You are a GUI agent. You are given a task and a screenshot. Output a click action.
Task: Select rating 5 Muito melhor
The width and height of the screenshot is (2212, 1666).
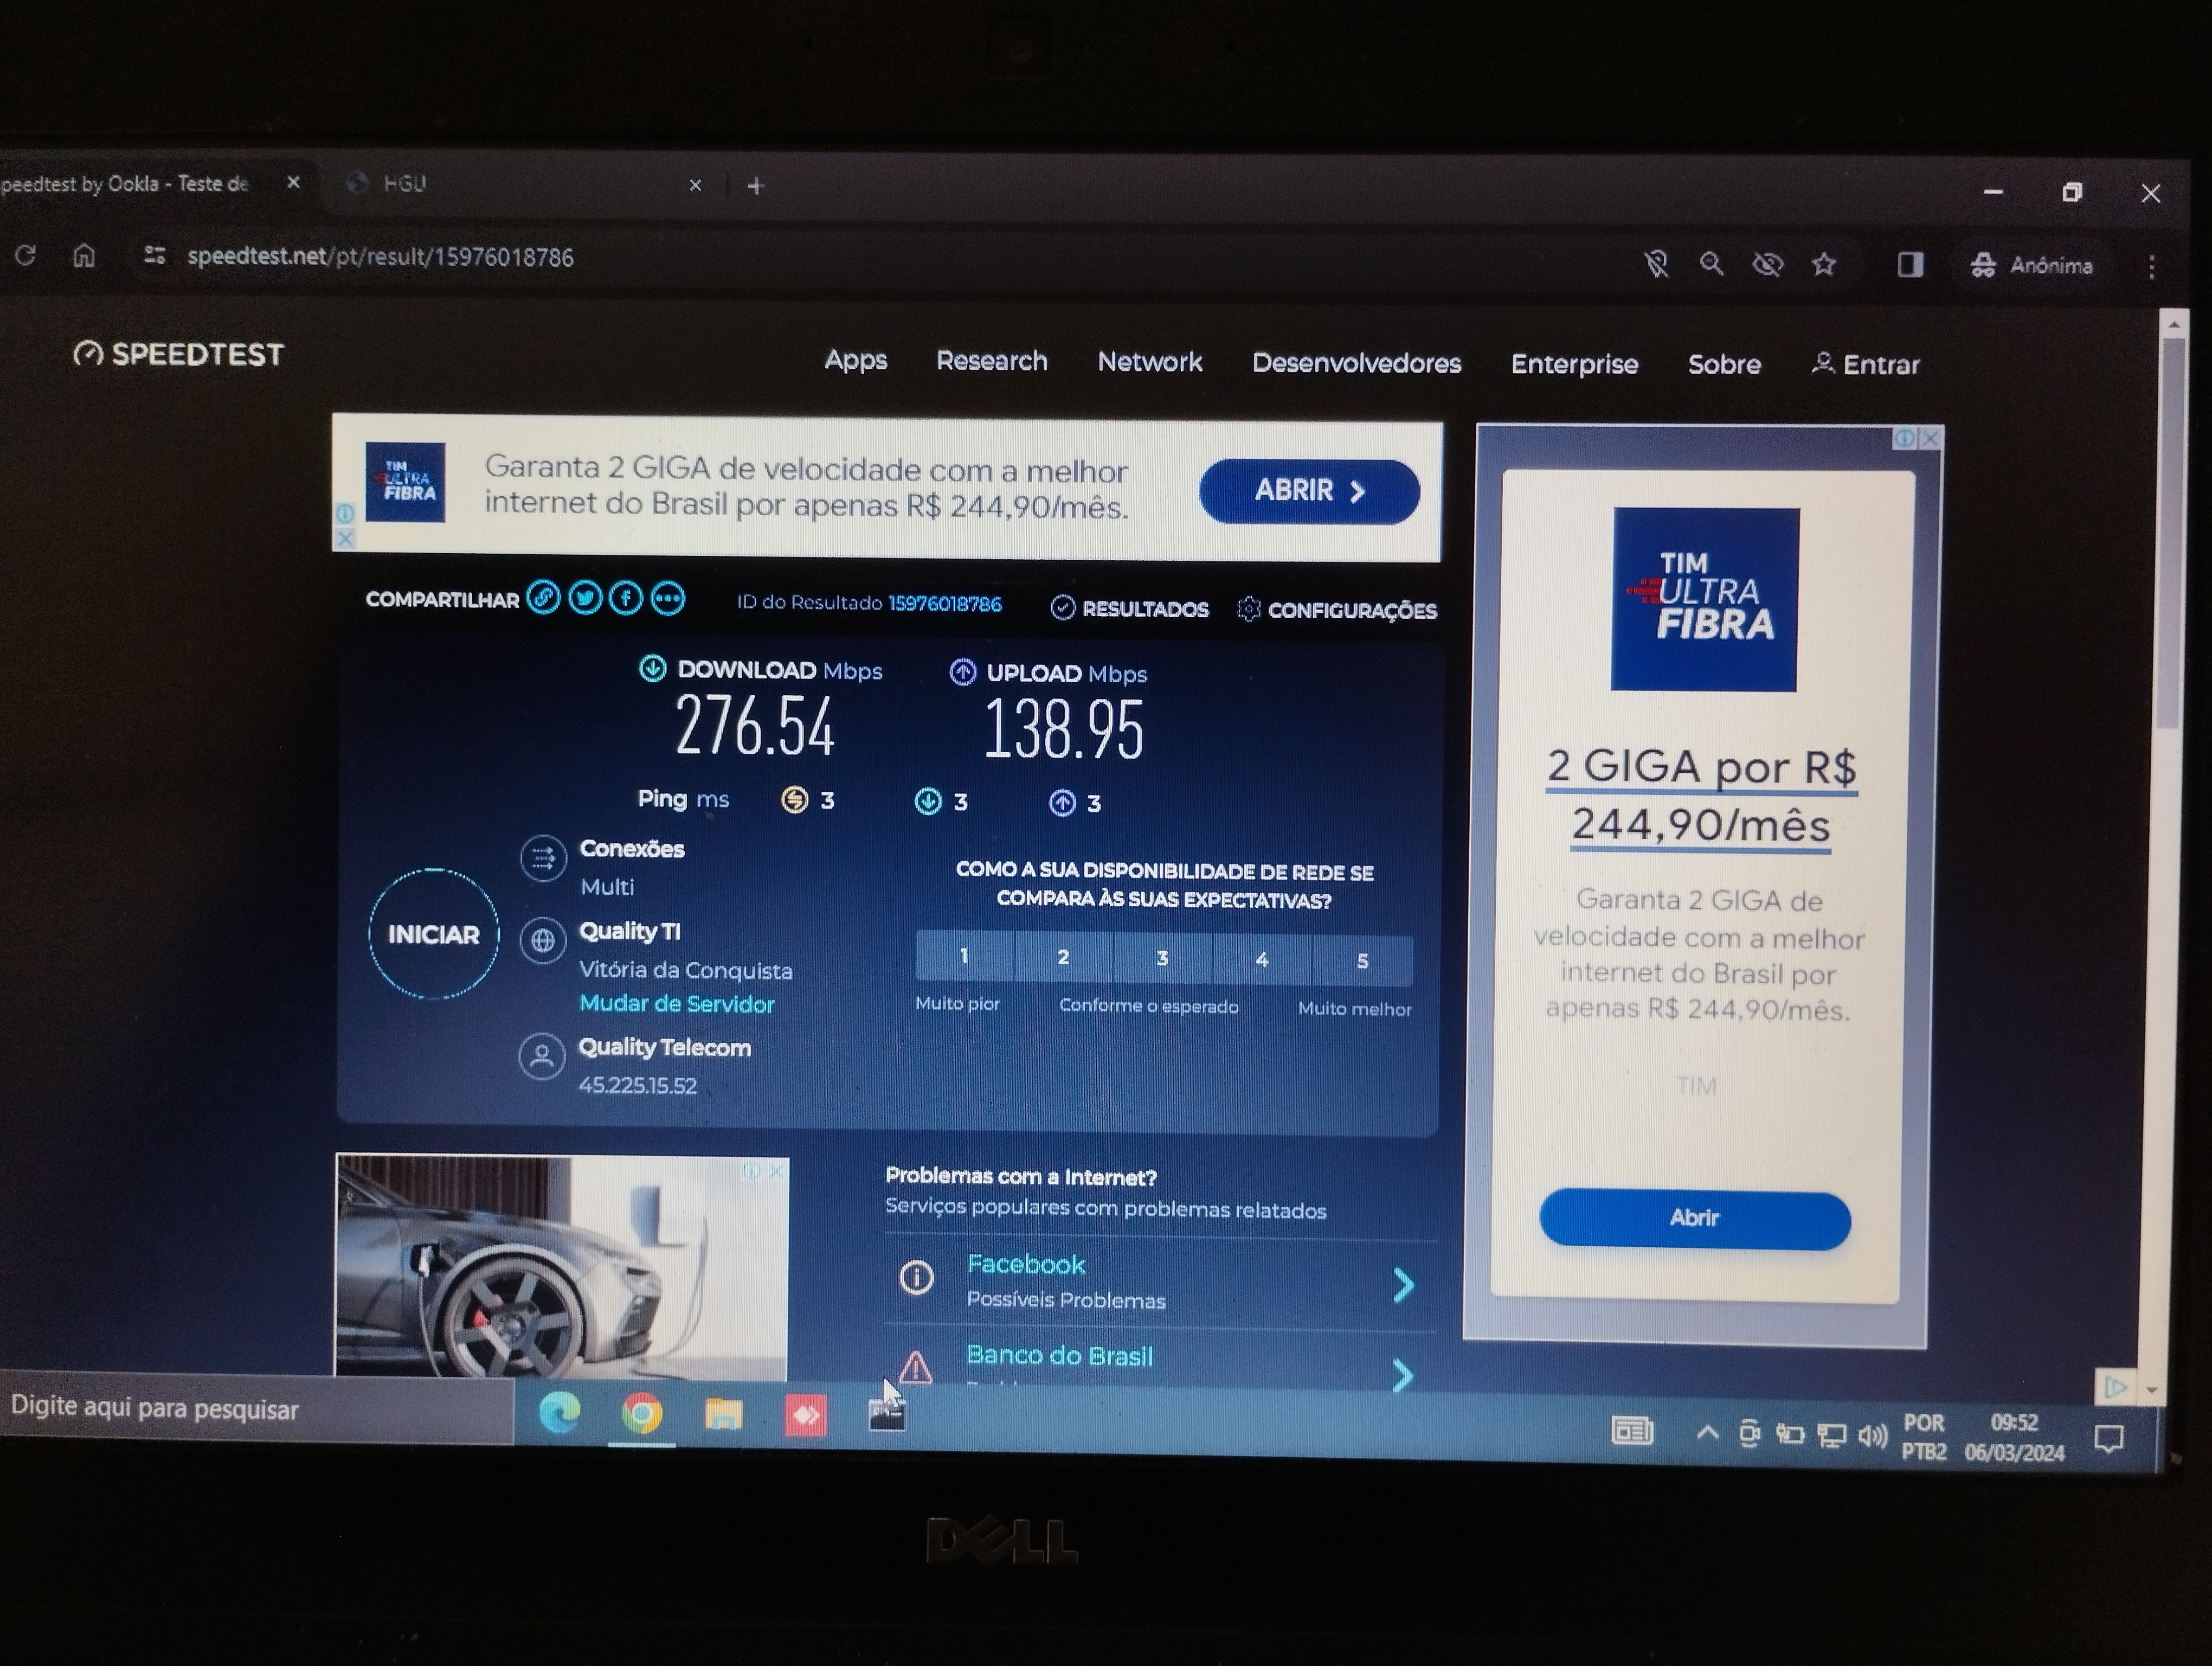1362,961
